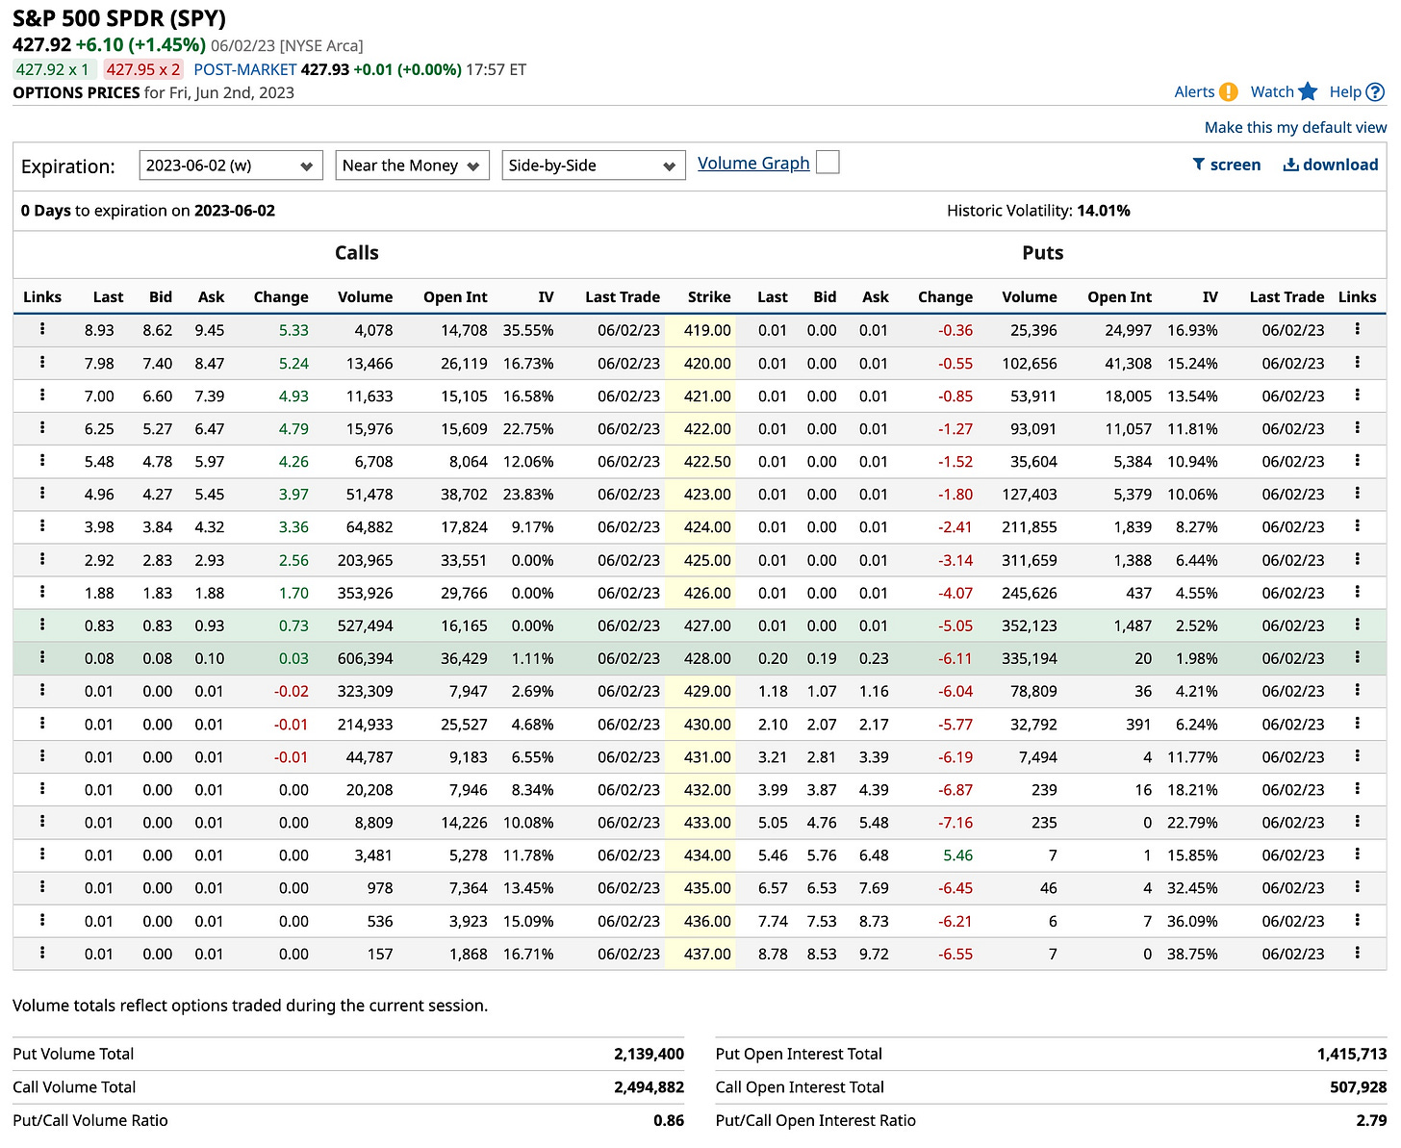Click the Volume Graph link
The width and height of the screenshot is (1401, 1148).
click(753, 164)
